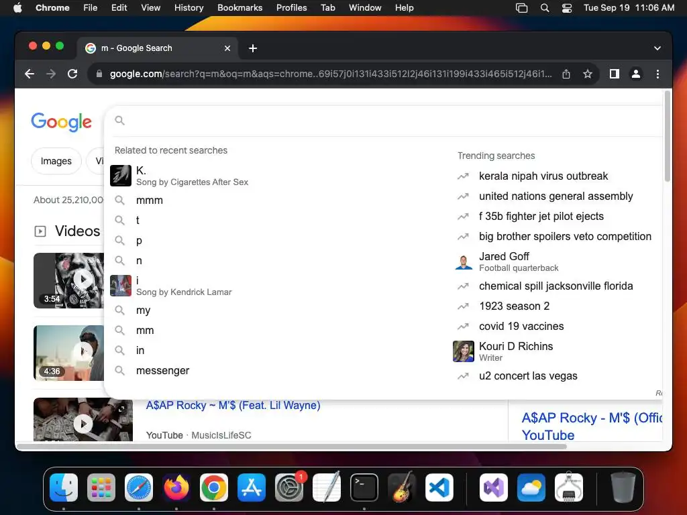Select the 'p' search suggestion
This screenshot has width=687, height=515.
276,241
